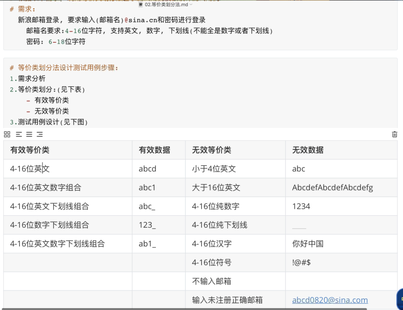Click the 密码: 6-18位字符 line
This screenshot has height=310, width=403.
56,42
